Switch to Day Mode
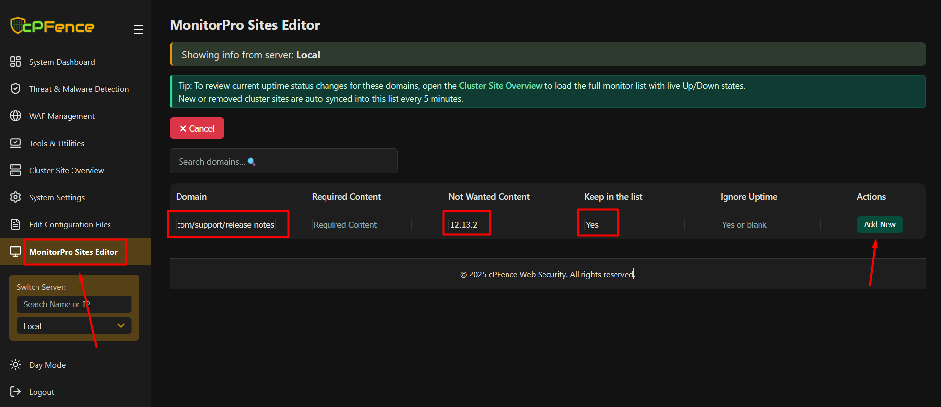The height and width of the screenshot is (407, 941). pyautogui.click(x=47, y=365)
